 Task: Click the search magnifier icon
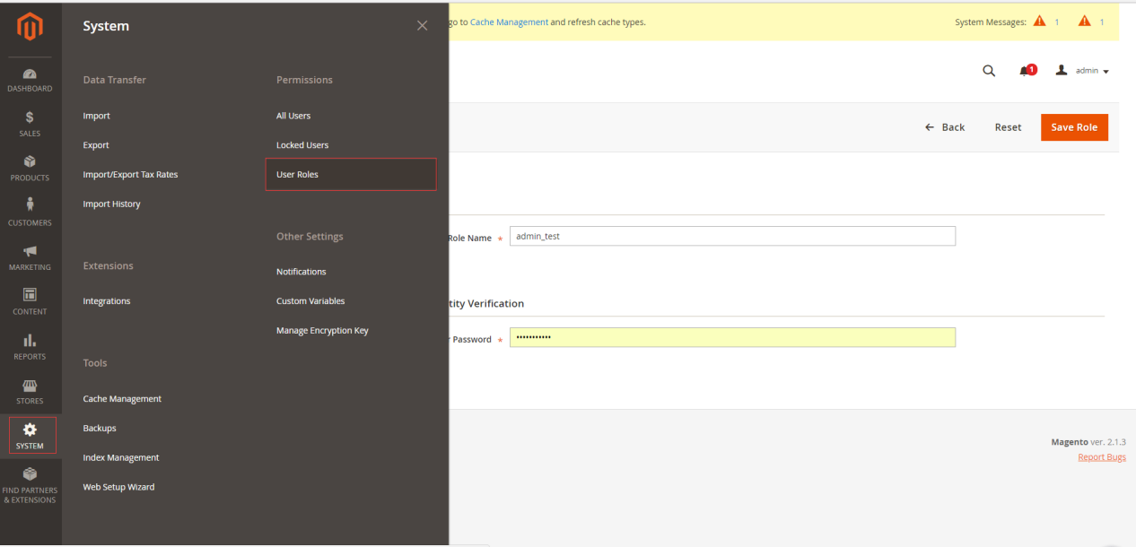coord(989,71)
